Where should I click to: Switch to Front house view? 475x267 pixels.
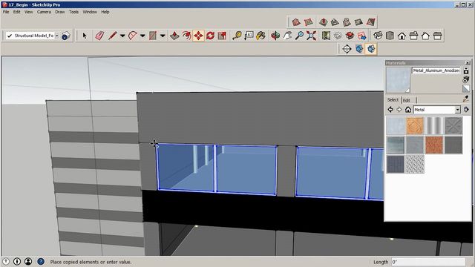point(402,36)
